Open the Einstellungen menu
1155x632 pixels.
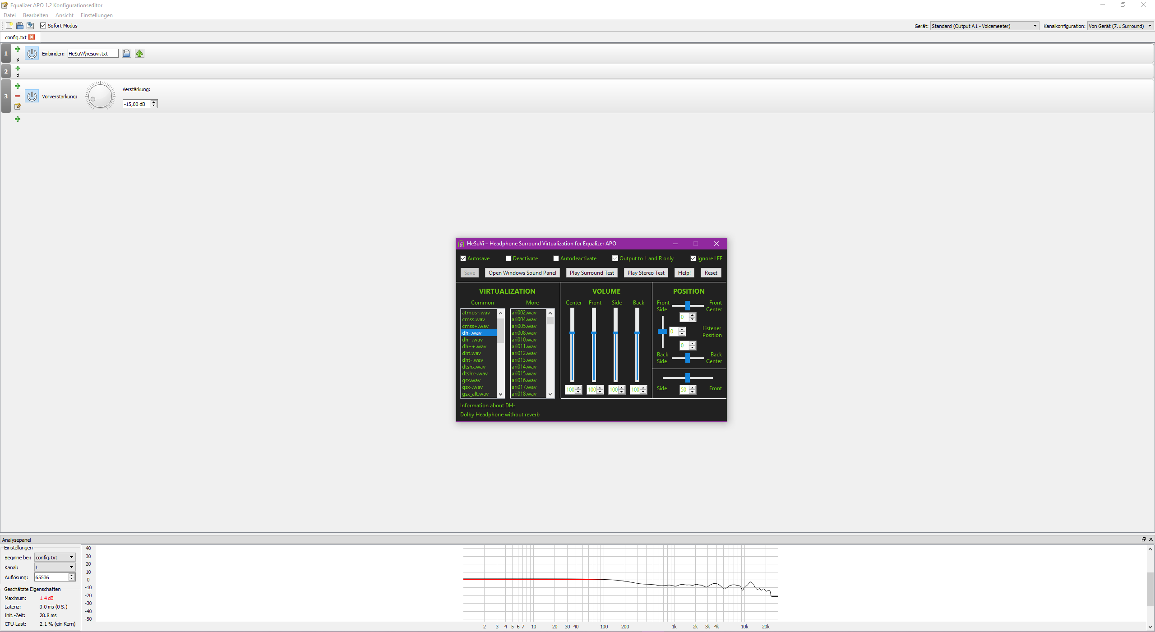pyautogui.click(x=97, y=15)
